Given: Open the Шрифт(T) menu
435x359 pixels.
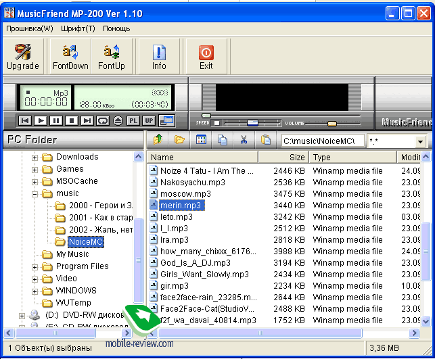Looking at the screenshot, I should [78, 28].
